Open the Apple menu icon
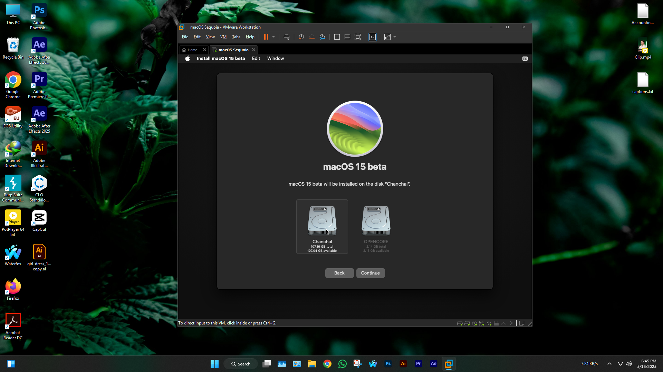 188,59
